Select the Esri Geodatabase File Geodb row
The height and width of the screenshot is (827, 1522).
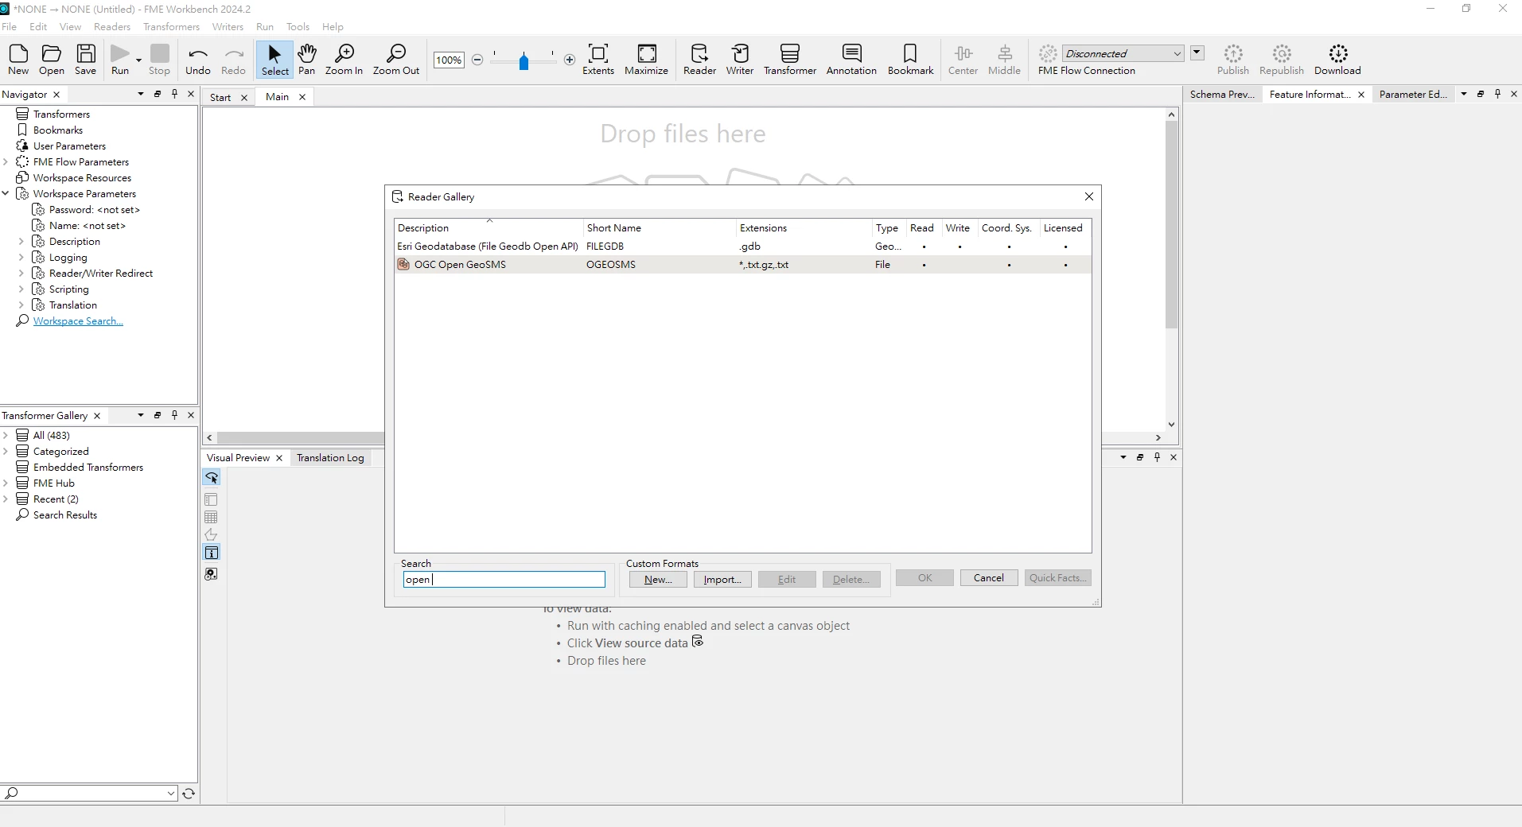pos(742,247)
